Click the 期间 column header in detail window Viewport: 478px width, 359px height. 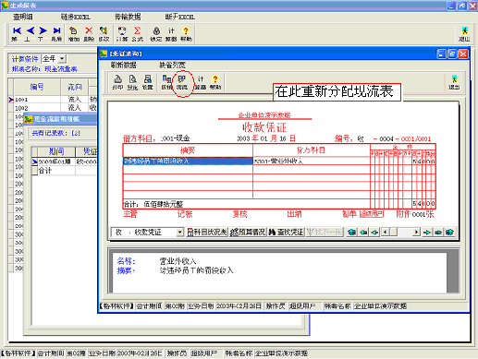(x=56, y=151)
